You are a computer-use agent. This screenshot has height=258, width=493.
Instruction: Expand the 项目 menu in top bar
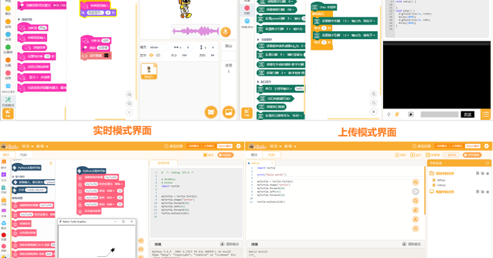click(26, 146)
